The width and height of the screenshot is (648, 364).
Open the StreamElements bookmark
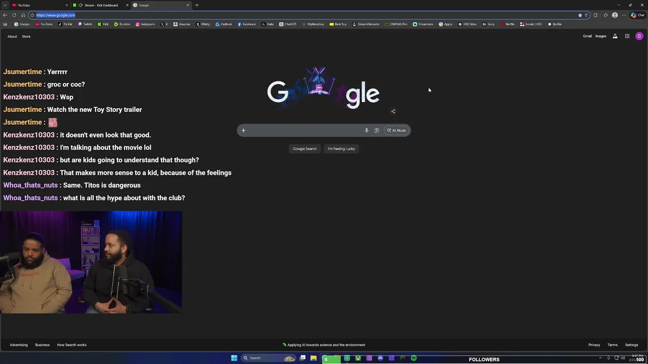(366, 24)
